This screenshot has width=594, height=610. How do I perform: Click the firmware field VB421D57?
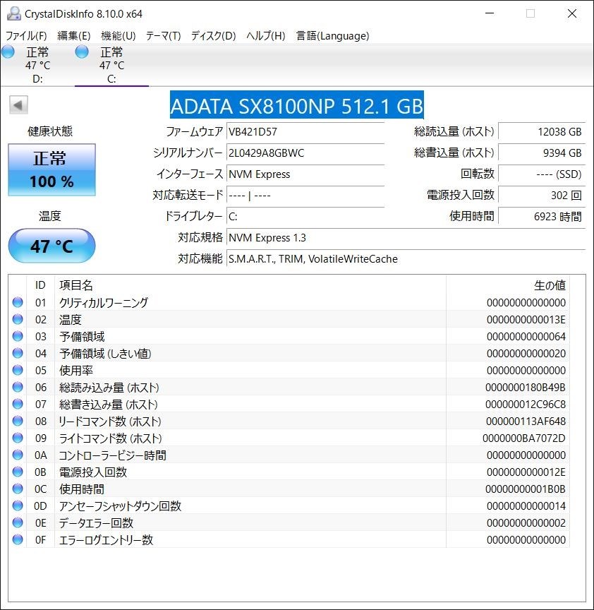tap(305, 131)
